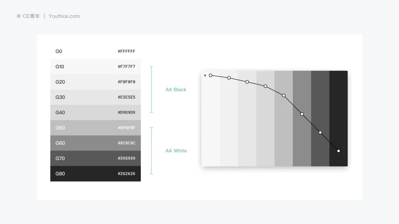The image size is (399, 224).
Task: Pick the G50 gray swatch
Action: click(95, 127)
